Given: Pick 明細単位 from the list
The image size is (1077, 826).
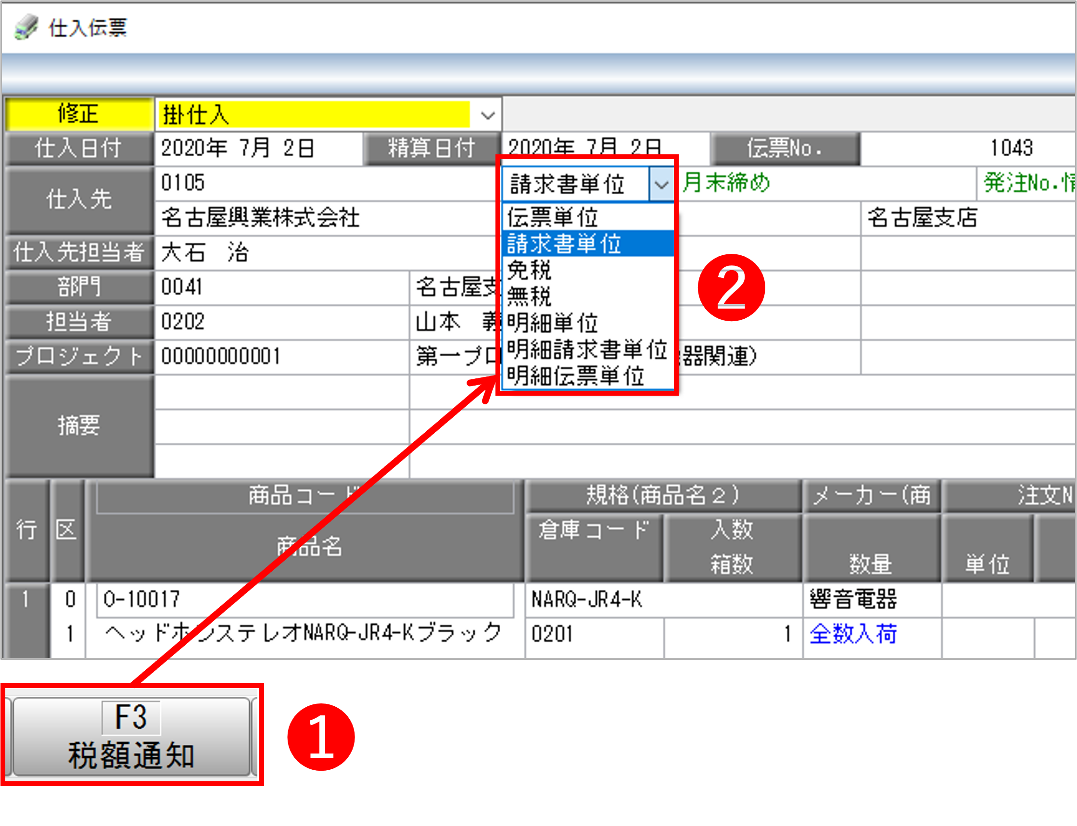Looking at the screenshot, I should tap(588, 323).
